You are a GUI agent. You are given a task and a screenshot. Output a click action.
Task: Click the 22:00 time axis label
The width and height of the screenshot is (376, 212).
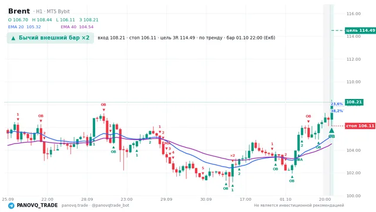[x=47, y=199]
